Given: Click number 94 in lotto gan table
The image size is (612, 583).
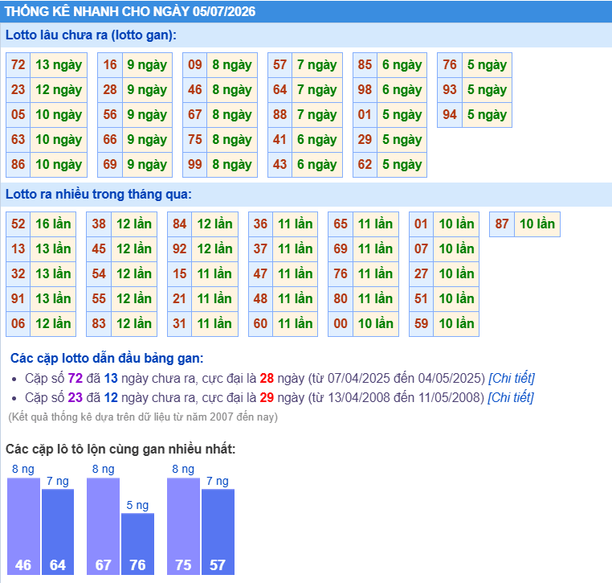Looking at the screenshot, I should 450,115.
